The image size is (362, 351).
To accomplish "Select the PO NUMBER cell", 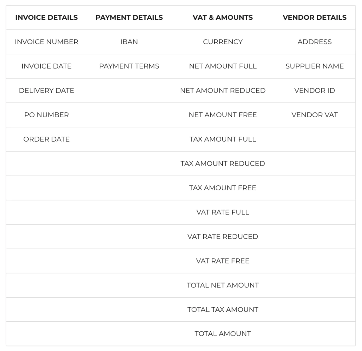I will [46, 115].
